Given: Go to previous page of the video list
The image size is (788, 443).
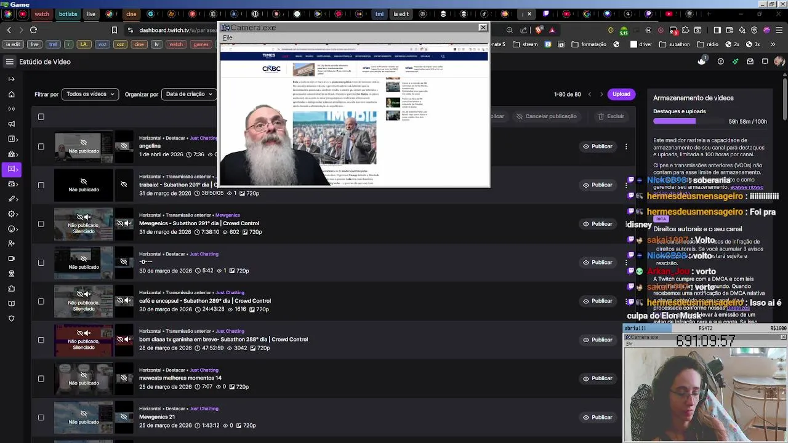Looking at the screenshot, I should click(590, 94).
